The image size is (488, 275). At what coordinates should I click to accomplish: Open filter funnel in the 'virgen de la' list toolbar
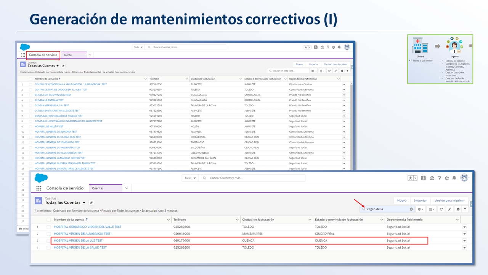tap(465, 209)
